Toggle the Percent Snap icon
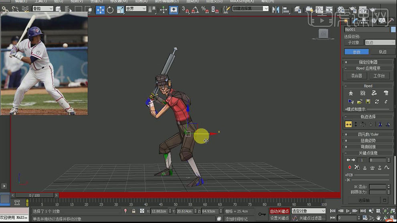The width and height of the screenshot is (397, 223). coord(205,10)
